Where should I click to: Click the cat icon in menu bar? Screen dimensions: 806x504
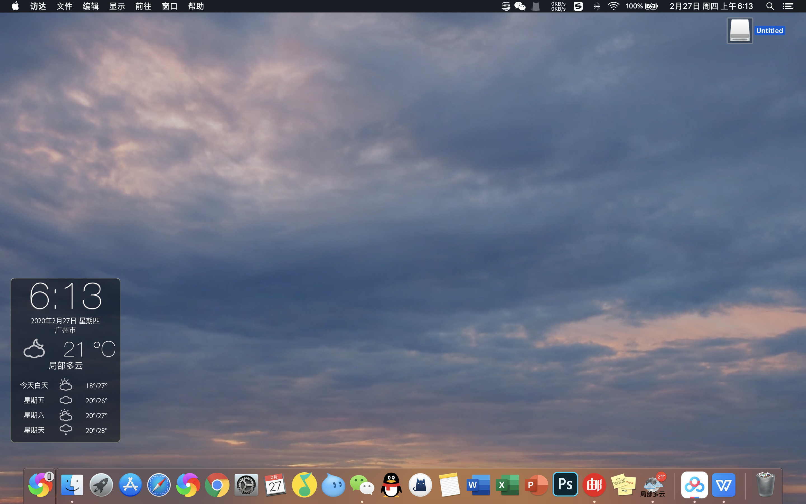[x=535, y=6]
